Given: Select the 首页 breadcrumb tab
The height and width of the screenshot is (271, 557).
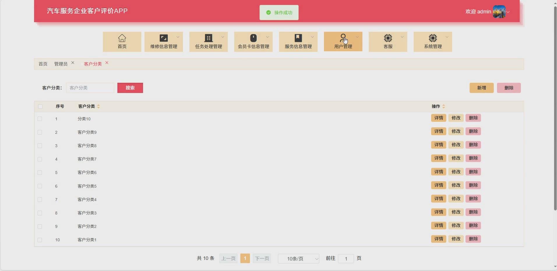Looking at the screenshot, I should (43, 64).
